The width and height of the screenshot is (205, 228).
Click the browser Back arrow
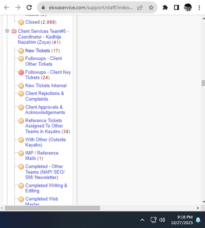pyautogui.click(x=7, y=7)
